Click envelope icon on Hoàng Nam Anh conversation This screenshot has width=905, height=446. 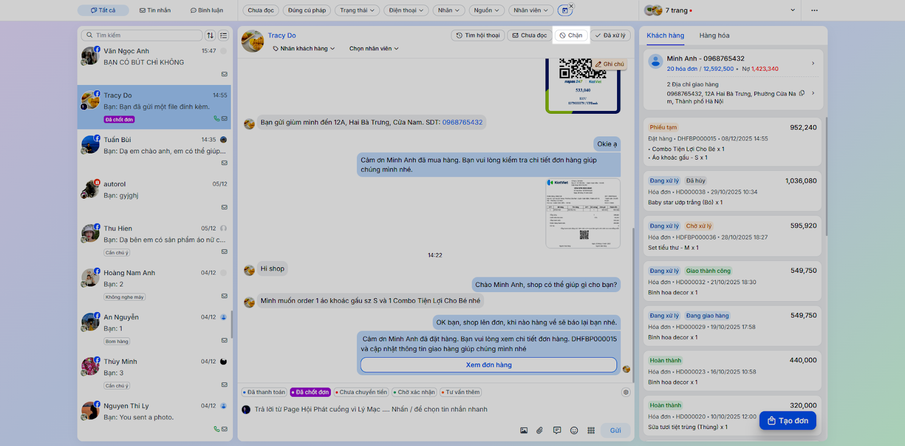click(x=225, y=296)
